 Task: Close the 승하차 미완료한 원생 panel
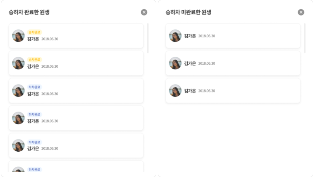pos(301,12)
